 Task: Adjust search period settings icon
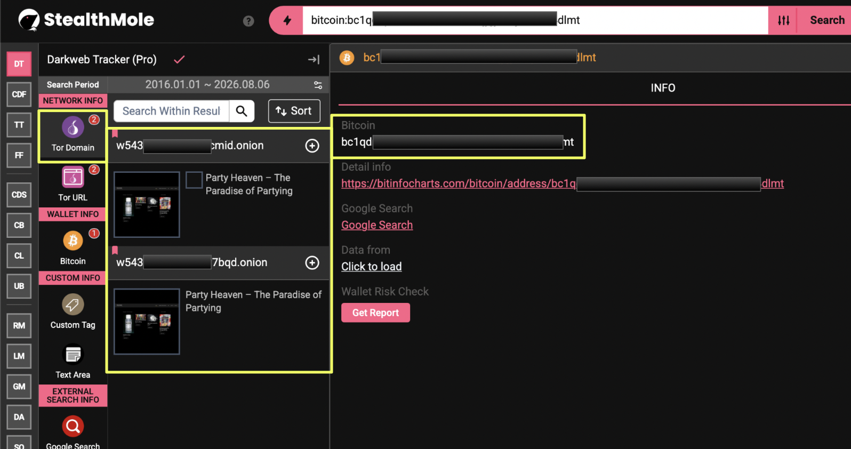[318, 85]
